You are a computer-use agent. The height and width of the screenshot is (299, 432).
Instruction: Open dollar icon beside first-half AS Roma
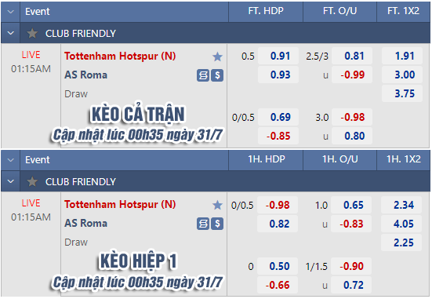pyautogui.click(x=217, y=224)
